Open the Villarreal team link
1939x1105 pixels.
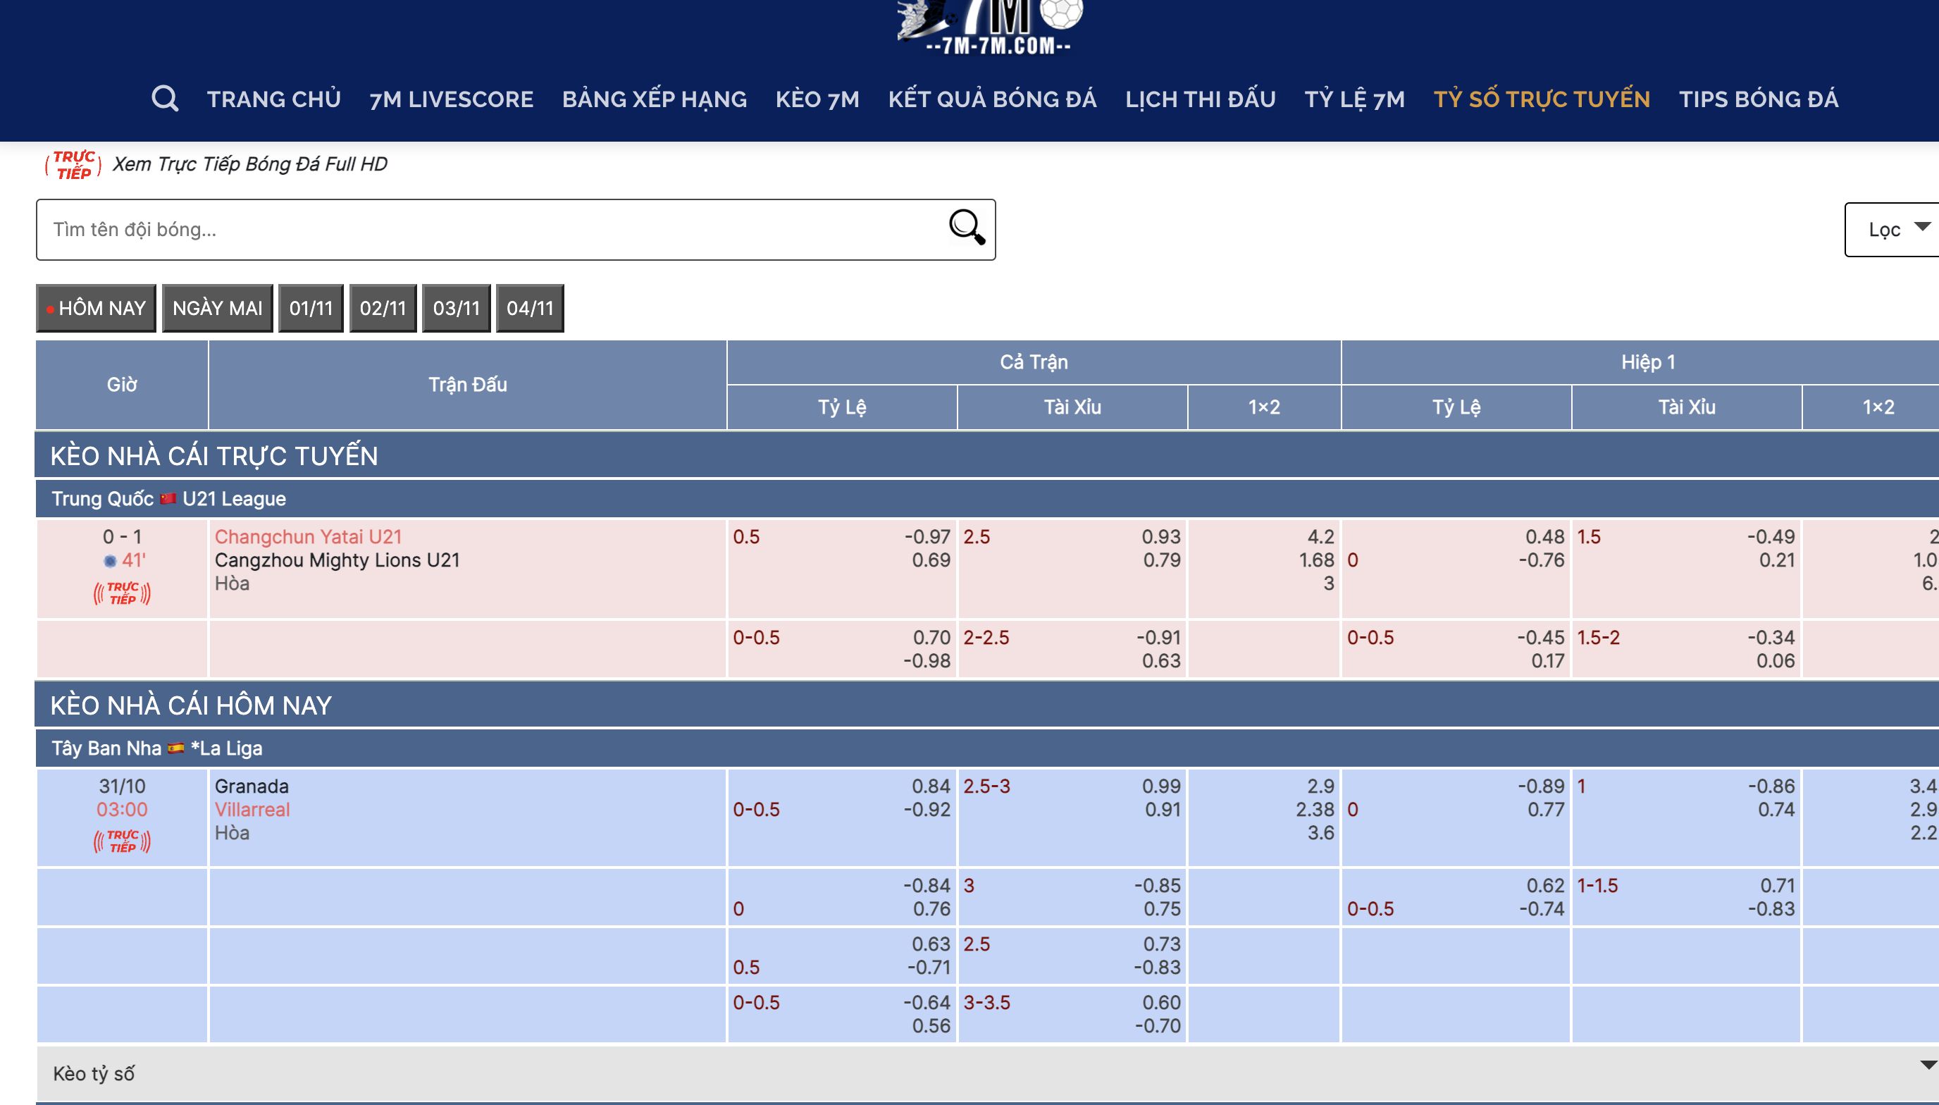(x=252, y=810)
